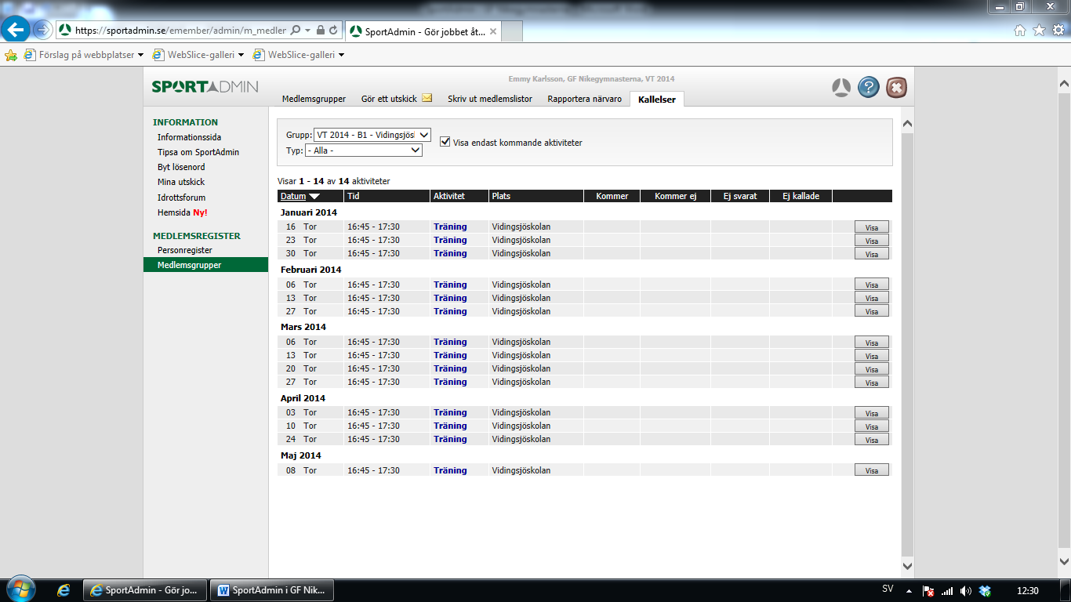This screenshot has width=1071, height=602.
Task: Select Medlemsgrupper in the sidebar
Action: tap(205, 265)
